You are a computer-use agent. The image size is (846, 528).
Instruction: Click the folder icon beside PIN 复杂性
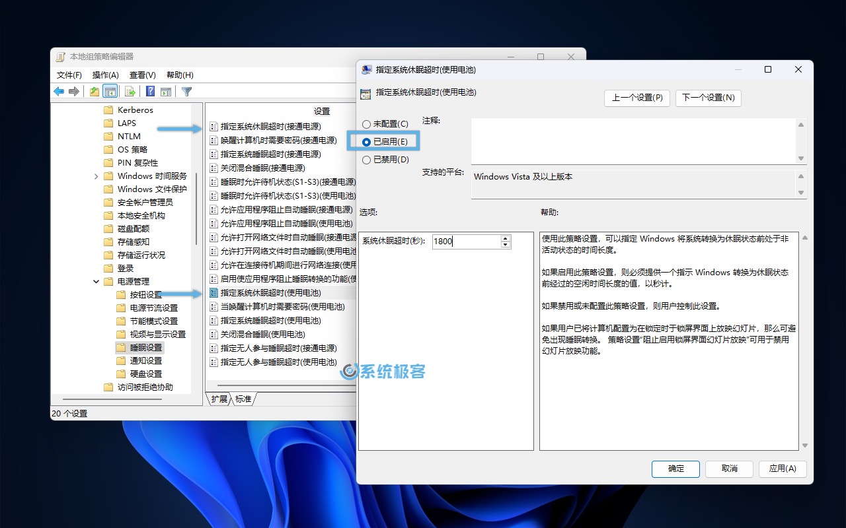109,163
